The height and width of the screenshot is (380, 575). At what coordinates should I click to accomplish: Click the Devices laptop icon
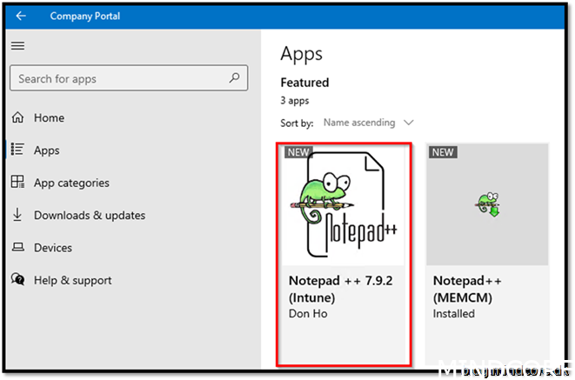pyautogui.click(x=17, y=248)
